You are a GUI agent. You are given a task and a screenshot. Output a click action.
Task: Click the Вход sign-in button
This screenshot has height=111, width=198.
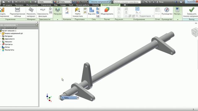(160, 2)
